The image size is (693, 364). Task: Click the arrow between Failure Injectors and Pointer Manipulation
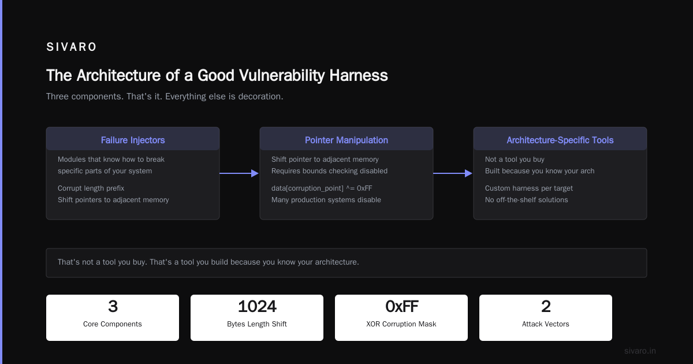click(x=239, y=173)
